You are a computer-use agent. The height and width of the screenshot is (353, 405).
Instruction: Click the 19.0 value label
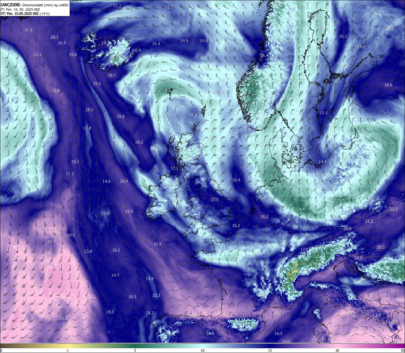tap(121, 116)
